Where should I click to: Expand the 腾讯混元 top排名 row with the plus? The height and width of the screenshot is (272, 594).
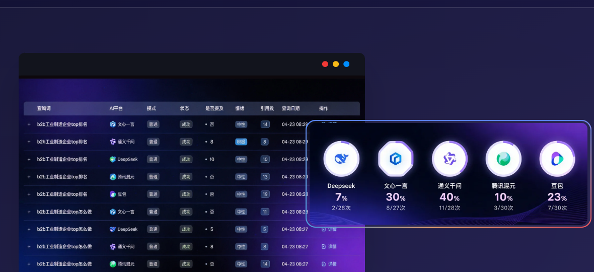tap(29, 176)
